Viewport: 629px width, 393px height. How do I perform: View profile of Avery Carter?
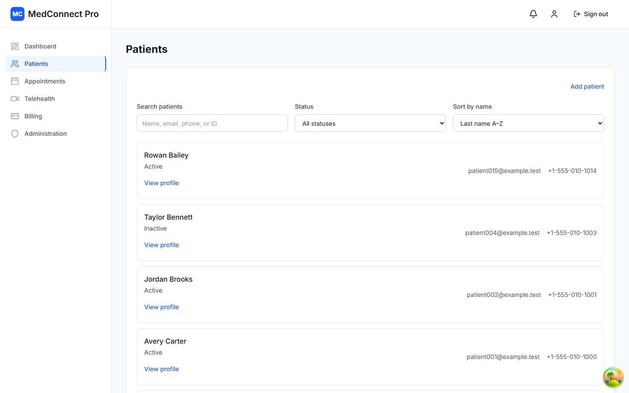pos(162,369)
